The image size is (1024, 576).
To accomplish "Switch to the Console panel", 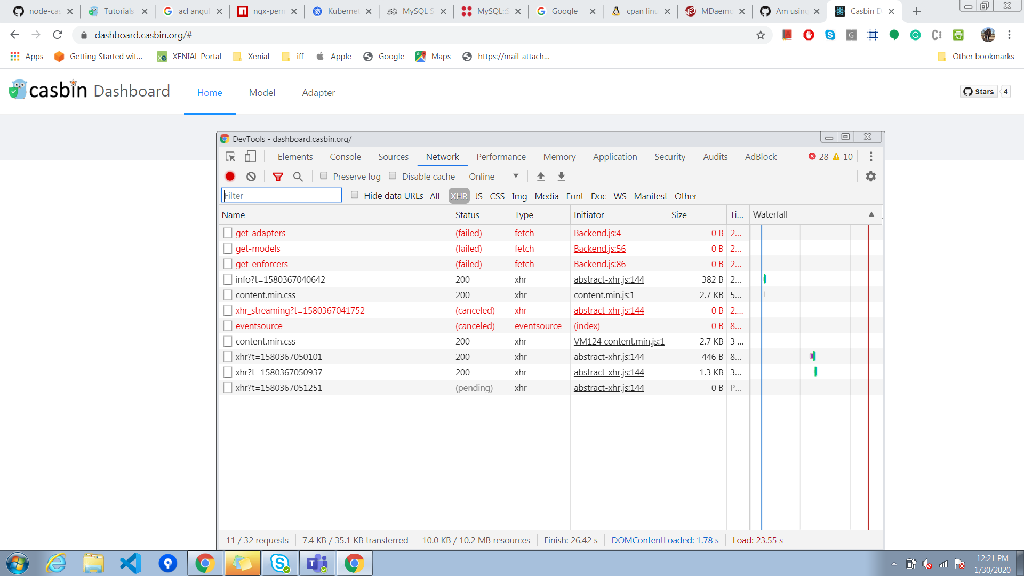I will pyautogui.click(x=345, y=156).
